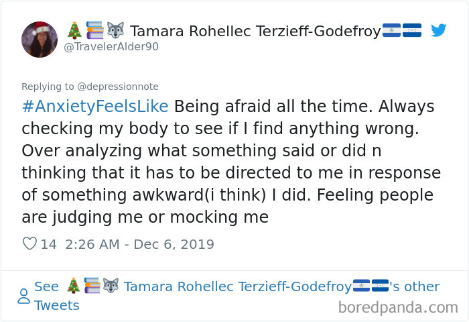Click the wolf emoji in the footer link
This screenshot has width=469, height=322.
point(111,287)
